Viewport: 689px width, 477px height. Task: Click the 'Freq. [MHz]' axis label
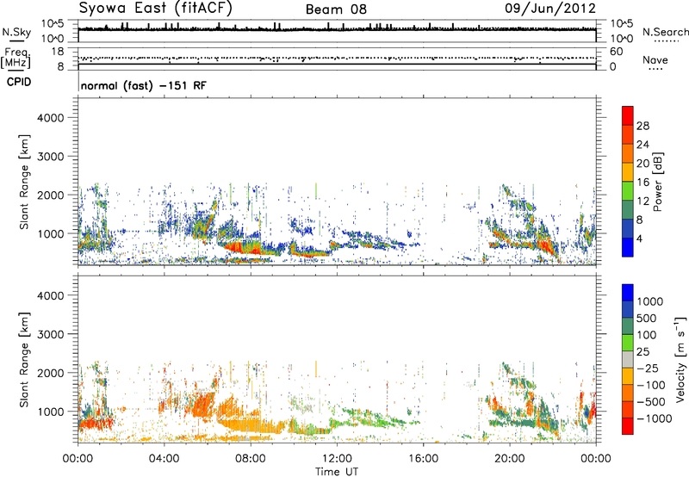(16, 58)
